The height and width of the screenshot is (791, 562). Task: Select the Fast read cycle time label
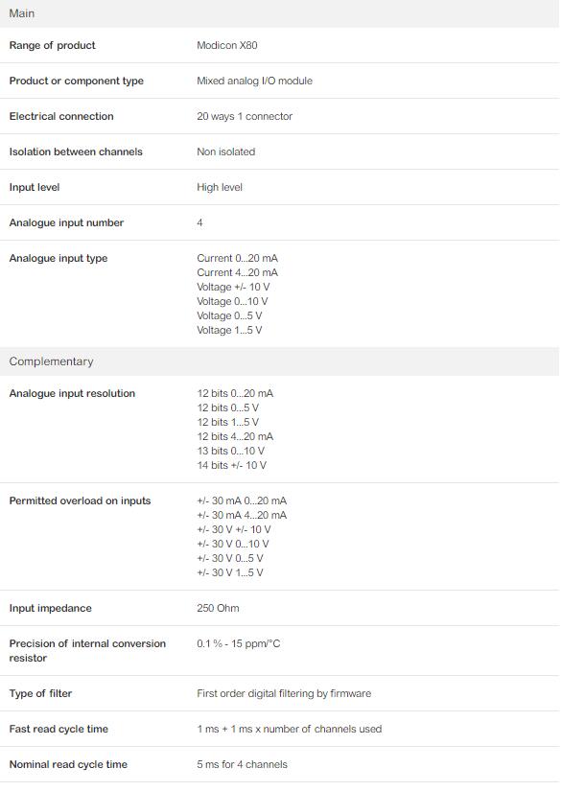59,729
